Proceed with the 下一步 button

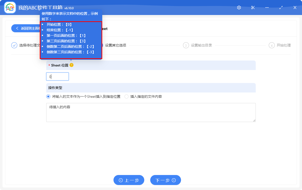click(x=165, y=180)
